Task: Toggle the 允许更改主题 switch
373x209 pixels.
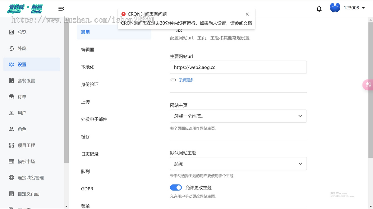Action: click(x=176, y=188)
